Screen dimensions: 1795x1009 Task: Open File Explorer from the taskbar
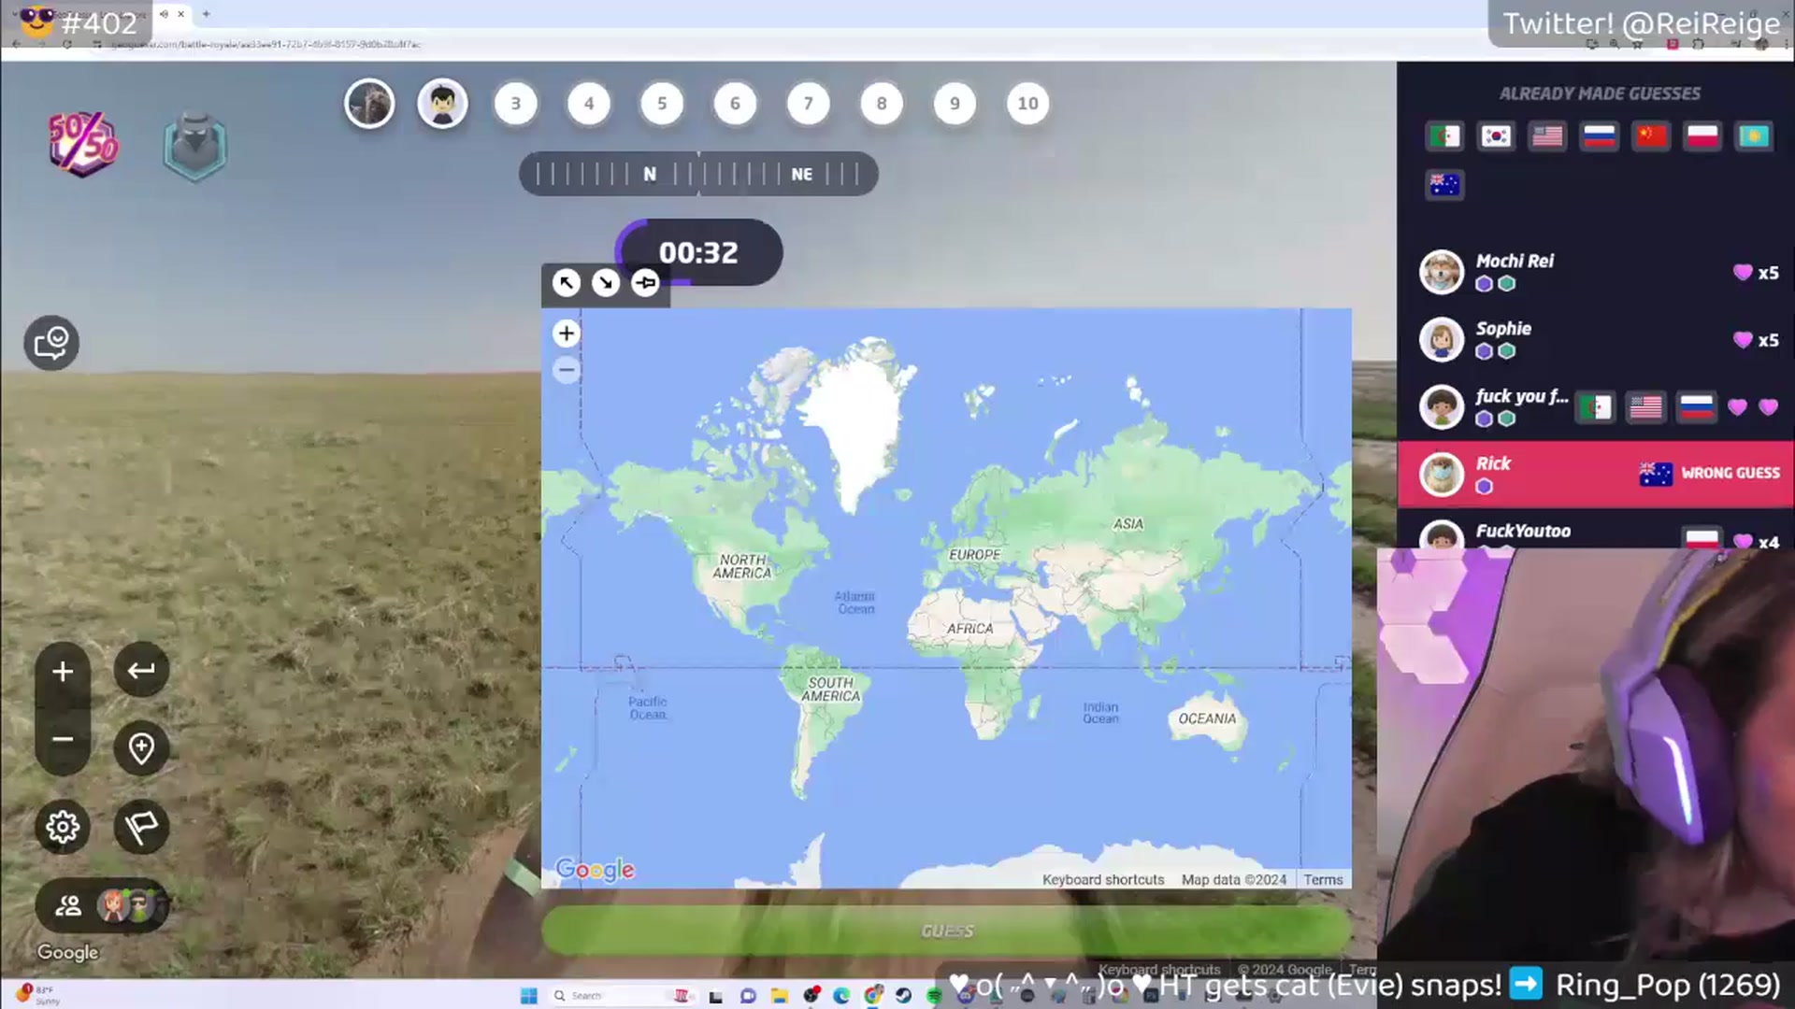(779, 995)
